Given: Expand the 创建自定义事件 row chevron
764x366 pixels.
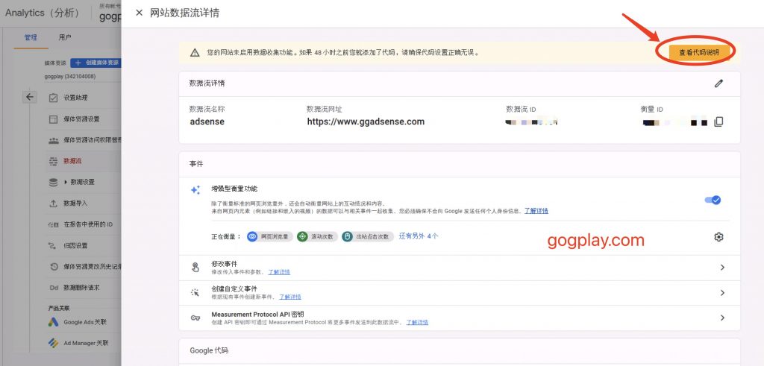Looking at the screenshot, I should click(x=722, y=292).
